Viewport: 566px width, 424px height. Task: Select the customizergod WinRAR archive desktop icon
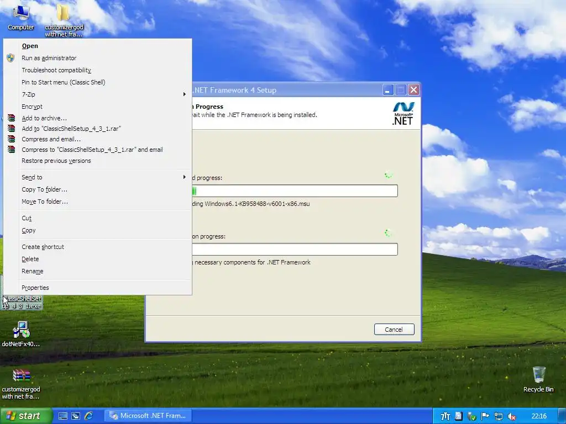pyautogui.click(x=21, y=384)
